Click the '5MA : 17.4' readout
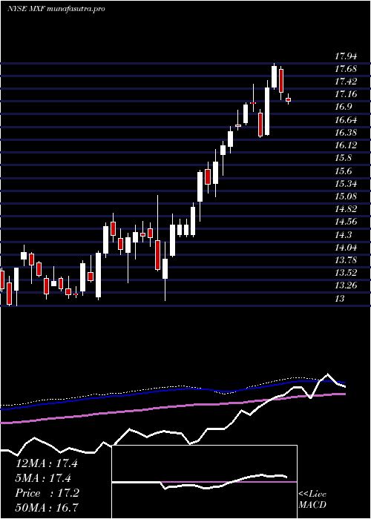Screen dimensions: 371x519 (x=43, y=478)
